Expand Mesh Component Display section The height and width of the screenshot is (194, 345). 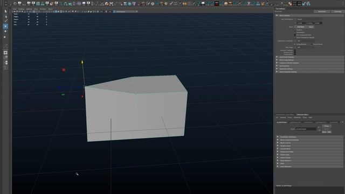pos(310,140)
